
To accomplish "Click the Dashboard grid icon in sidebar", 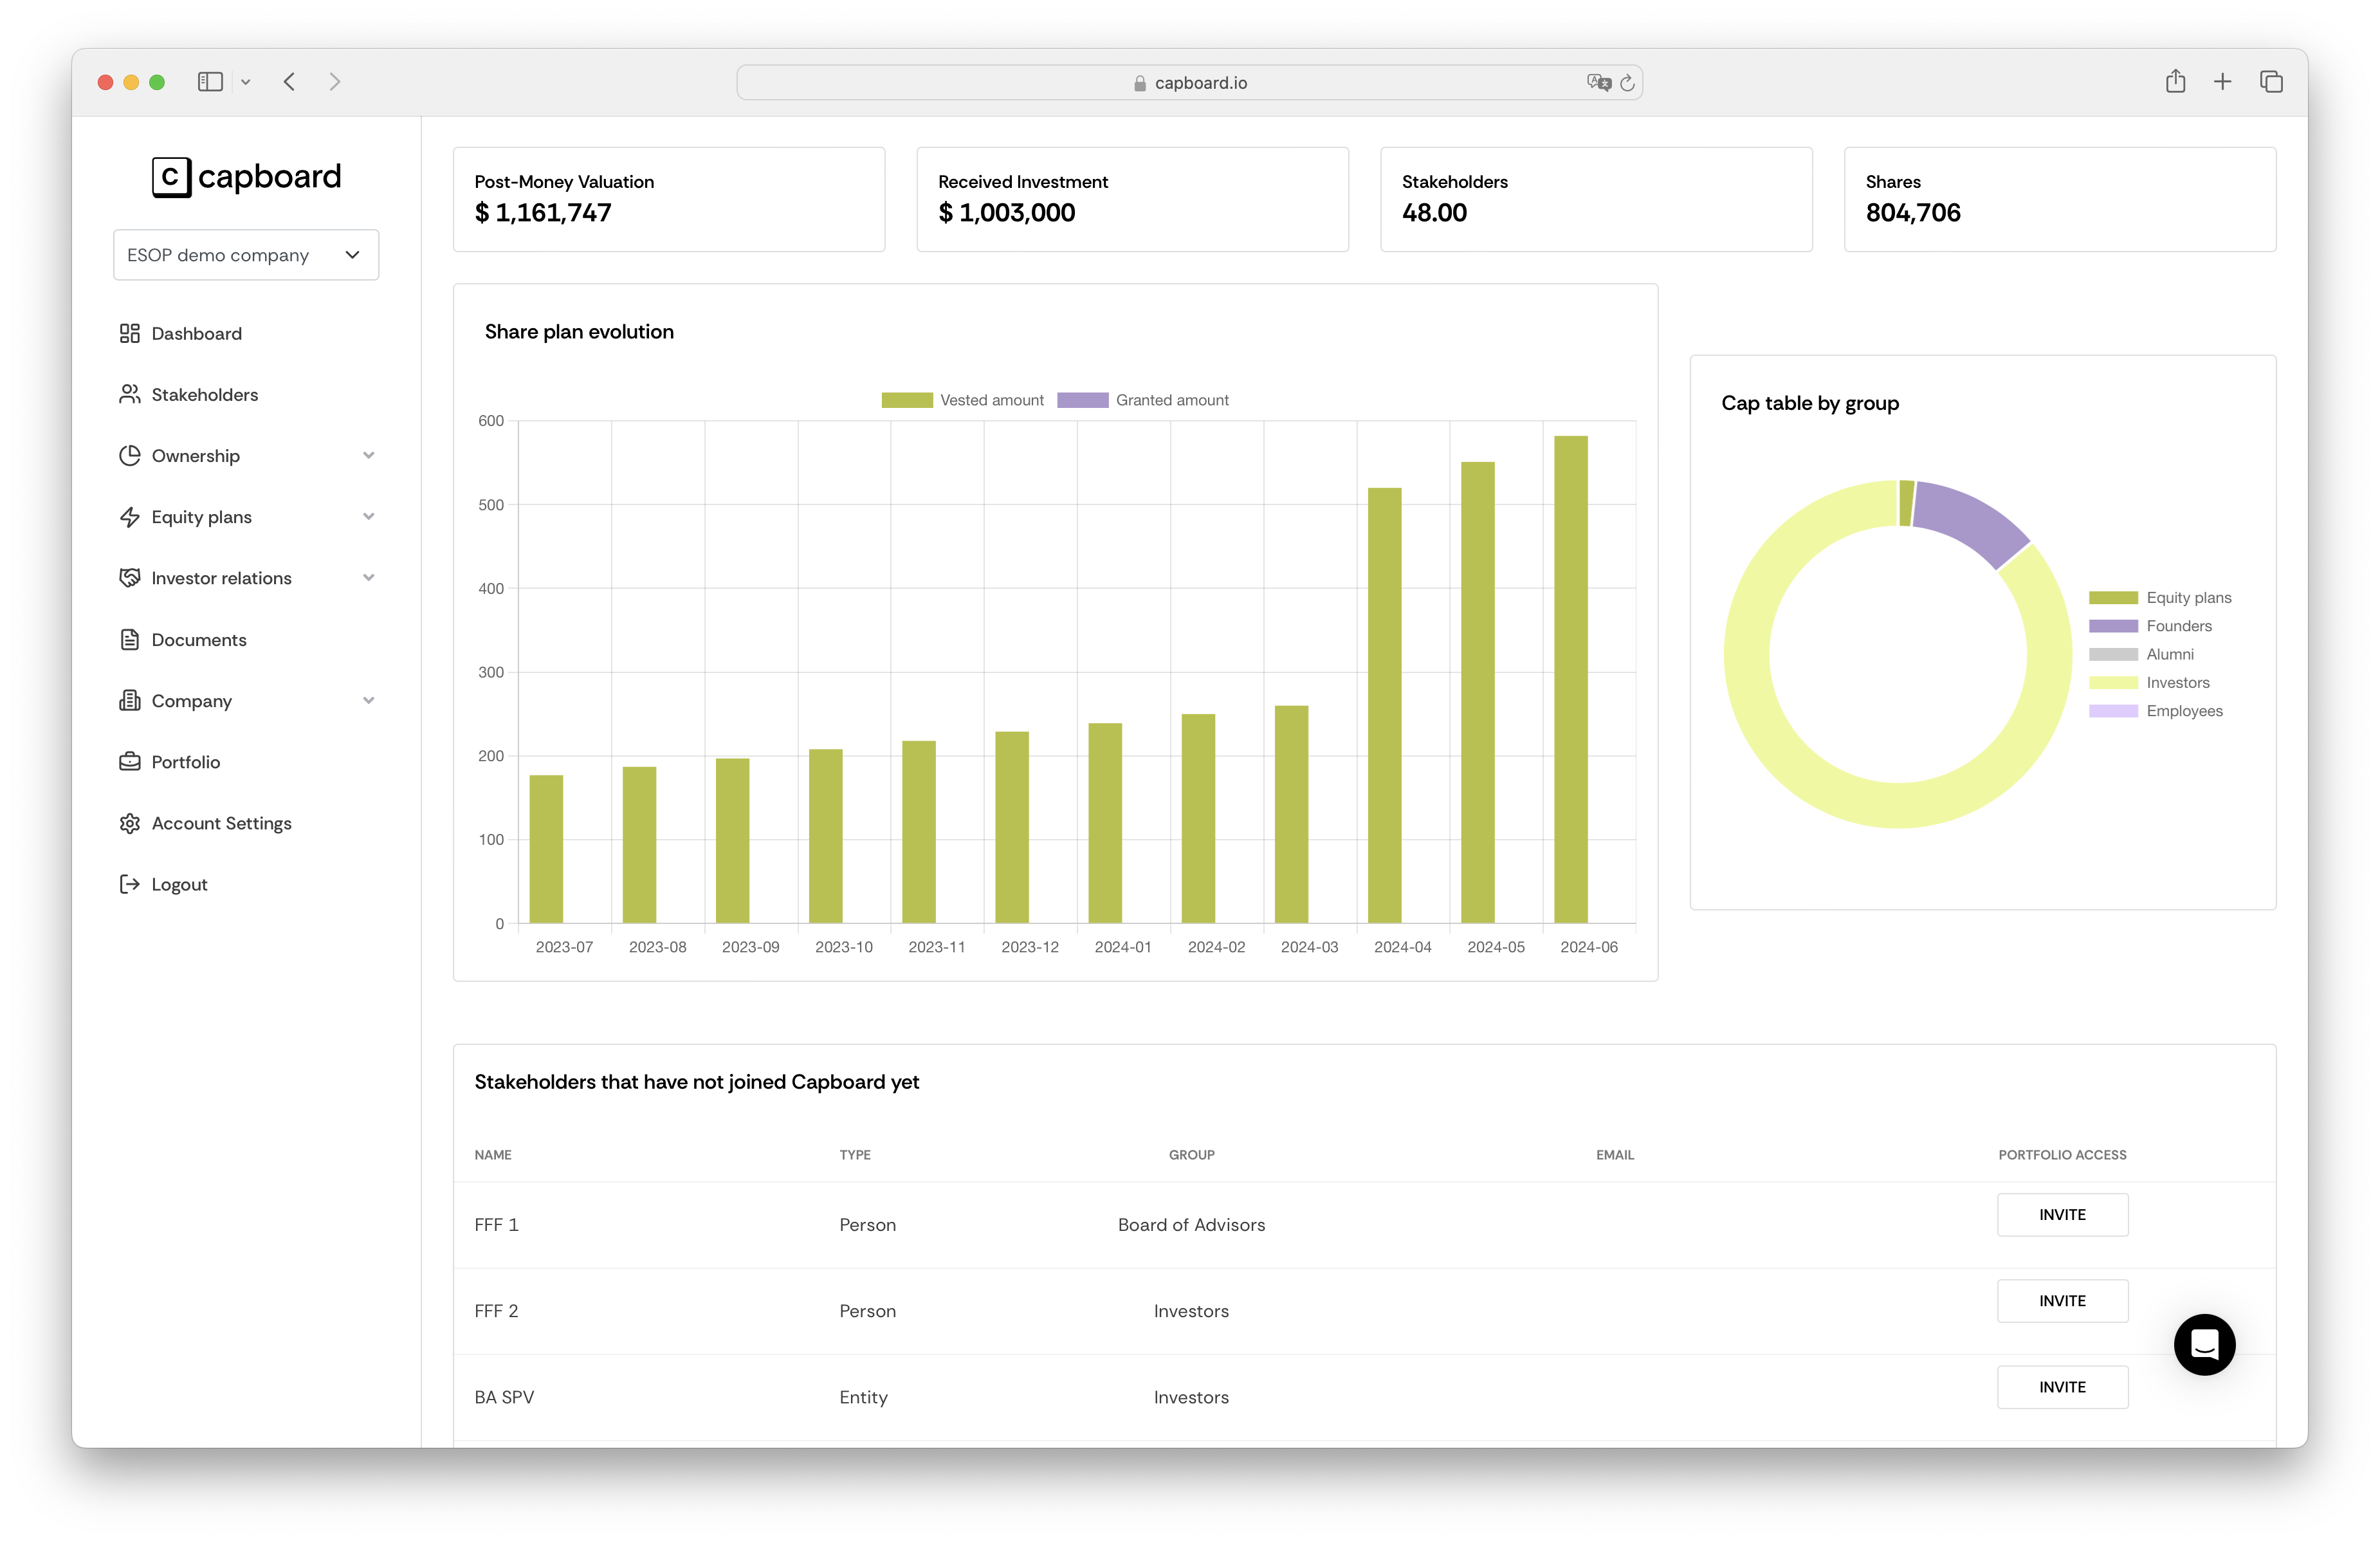I will 129,333.
